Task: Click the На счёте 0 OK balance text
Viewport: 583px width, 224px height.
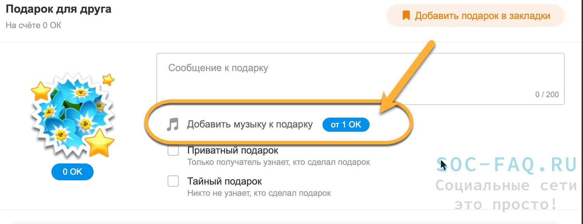Action: 33,25
